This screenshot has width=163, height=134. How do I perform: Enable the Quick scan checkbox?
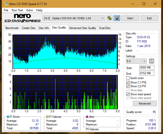(x=128, y=78)
